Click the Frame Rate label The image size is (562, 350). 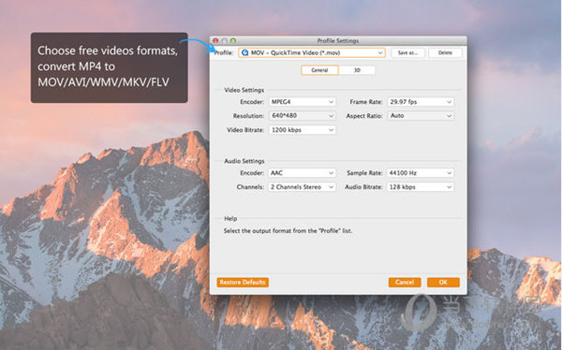point(366,102)
